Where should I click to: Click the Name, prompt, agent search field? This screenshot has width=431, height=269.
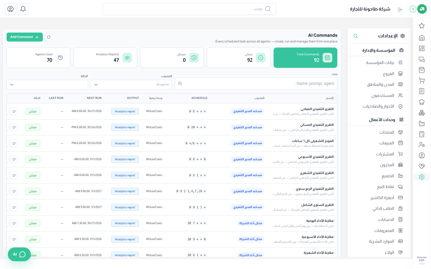tap(256, 83)
